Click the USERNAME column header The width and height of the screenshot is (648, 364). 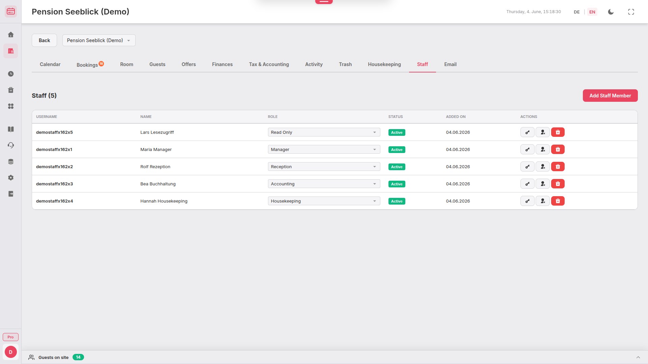47,117
